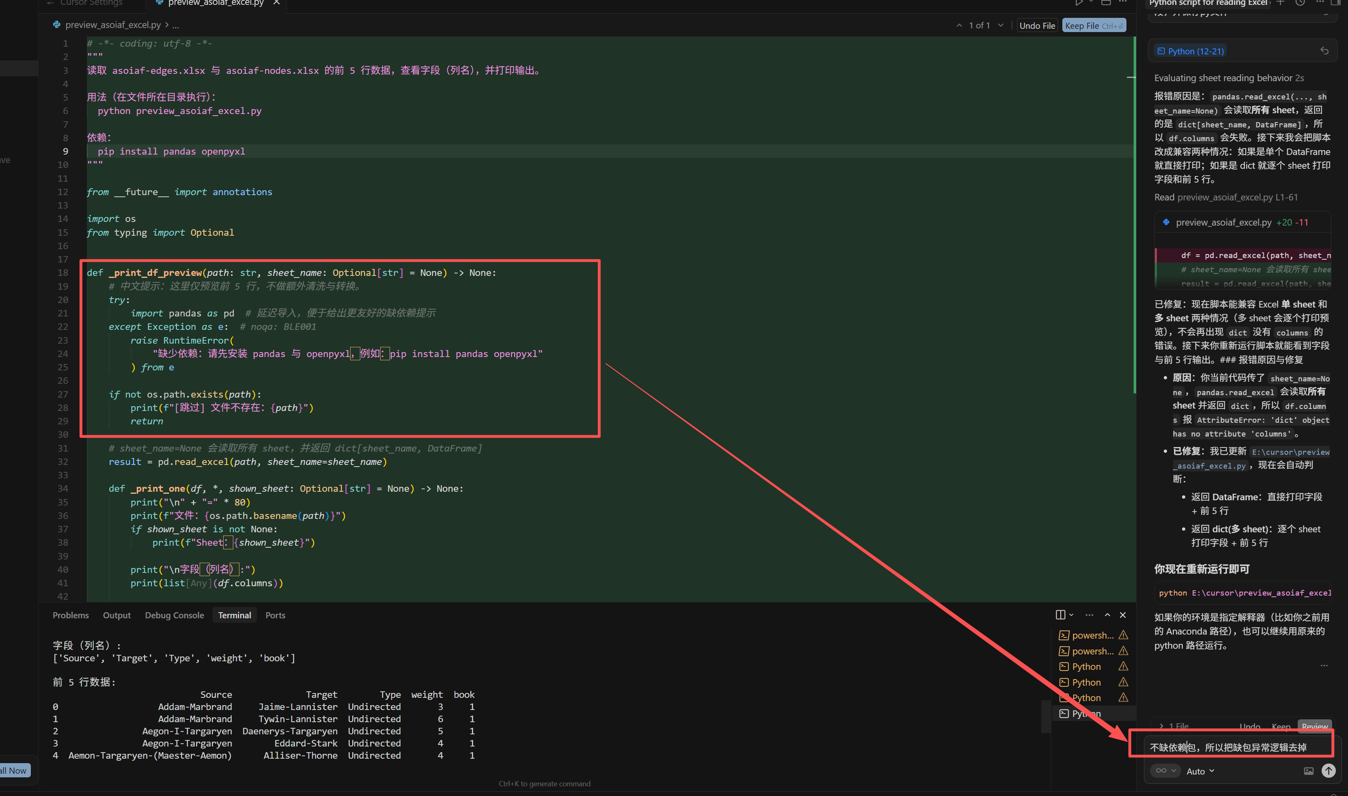Expand the '1 File' changed files section
This screenshot has width=1348, height=796.
point(1174,726)
